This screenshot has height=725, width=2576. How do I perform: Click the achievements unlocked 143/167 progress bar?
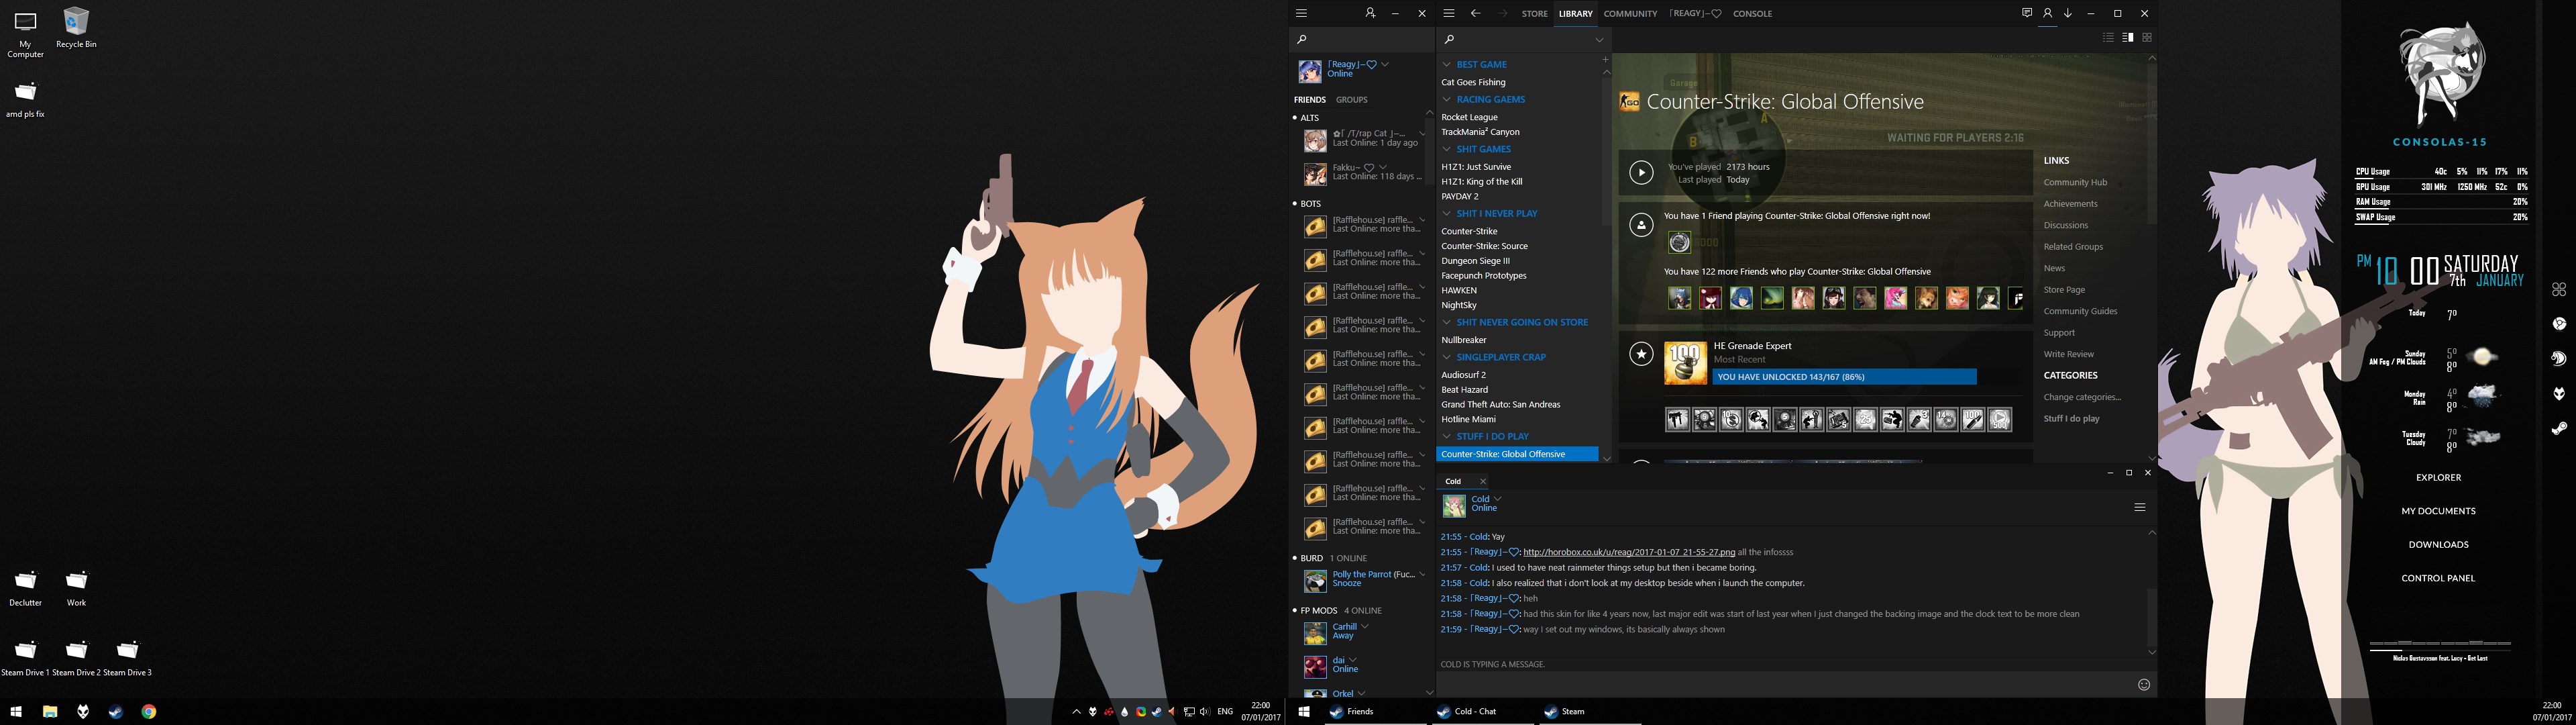coord(1845,377)
